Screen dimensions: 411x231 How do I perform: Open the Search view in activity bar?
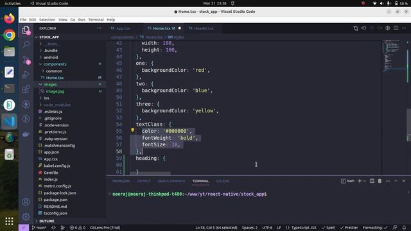pyautogui.click(x=26, y=45)
